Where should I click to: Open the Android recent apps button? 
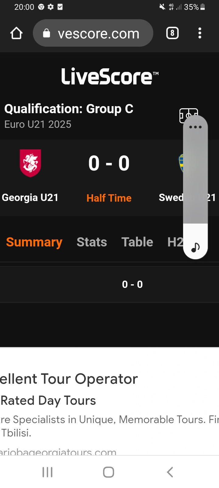[x=47, y=472]
